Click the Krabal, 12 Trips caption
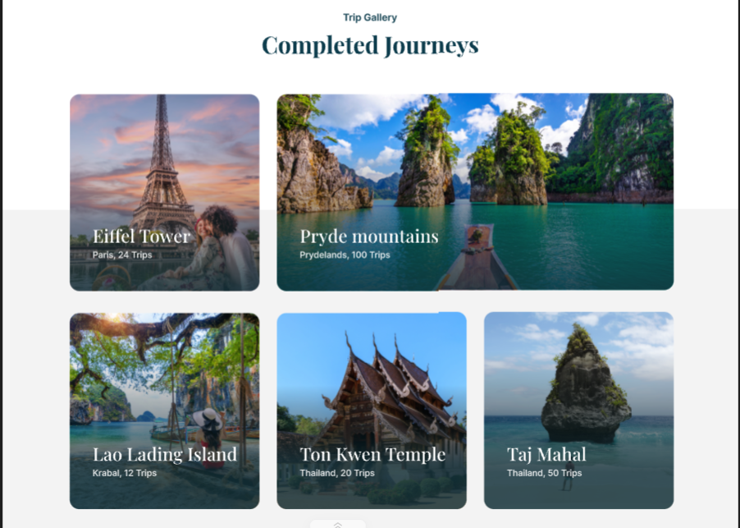This screenshot has width=740, height=528. tap(125, 473)
